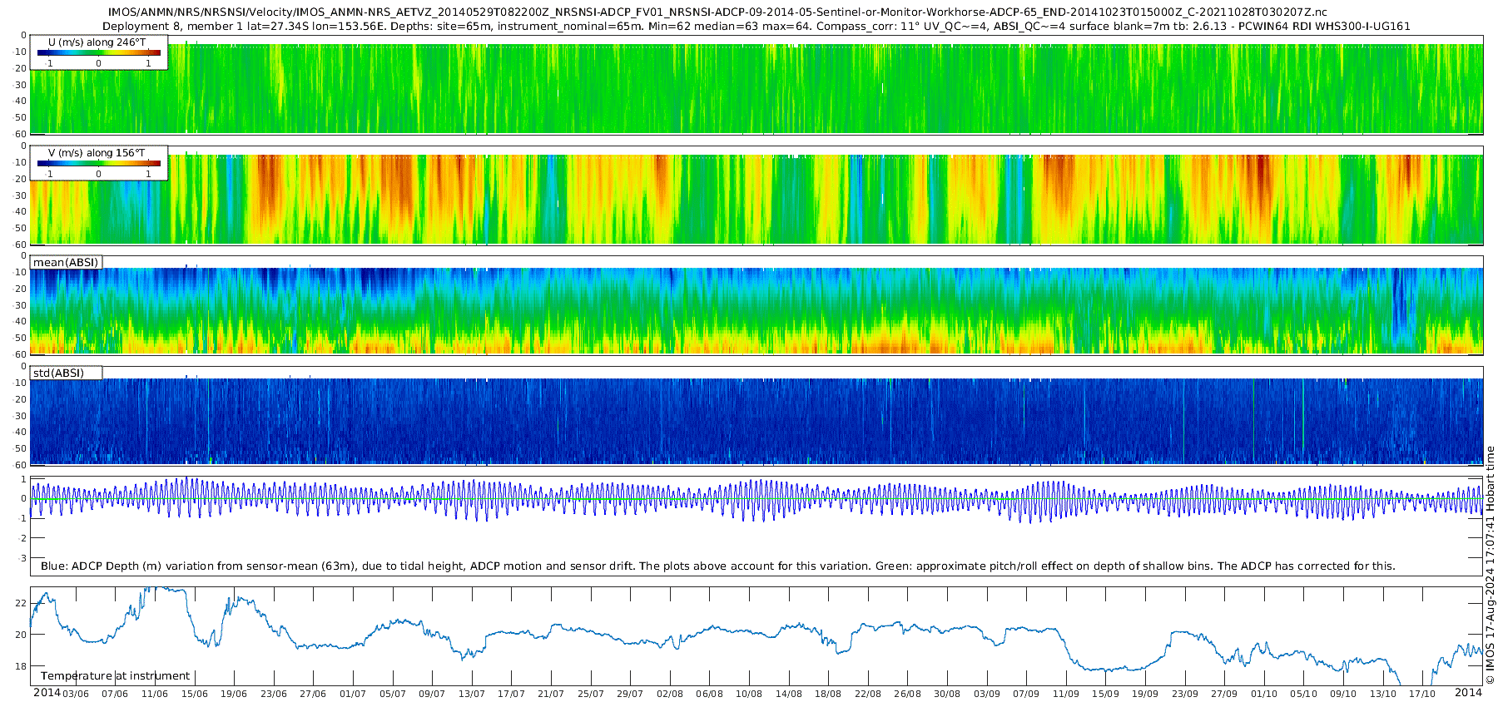Click the U velocity colorbar legend
Image resolution: width=1498 pixels, height=707 pixels.
tap(99, 52)
